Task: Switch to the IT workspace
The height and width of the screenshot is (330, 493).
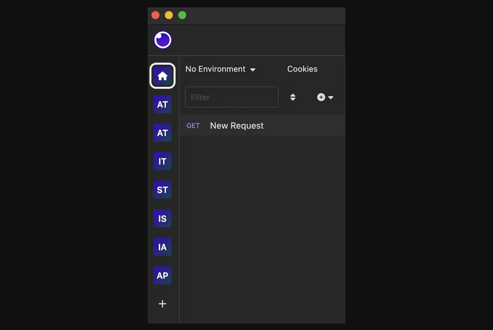Action: point(163,161)
